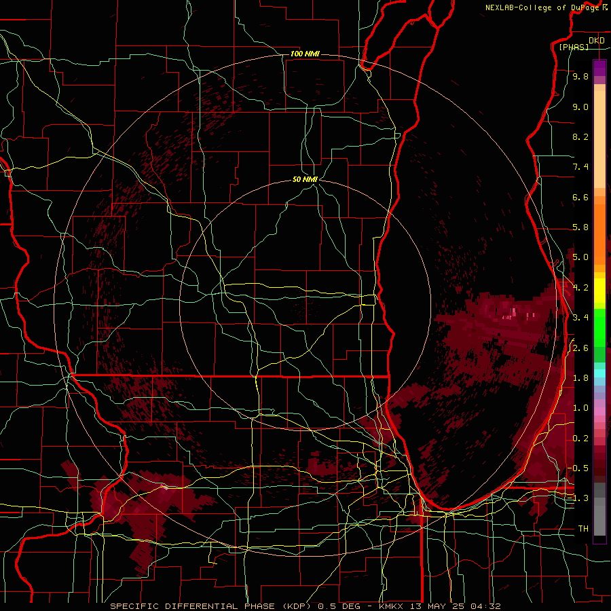Click the "TH" threshold label on the scale
611x611 pixels.
(583, 529)
